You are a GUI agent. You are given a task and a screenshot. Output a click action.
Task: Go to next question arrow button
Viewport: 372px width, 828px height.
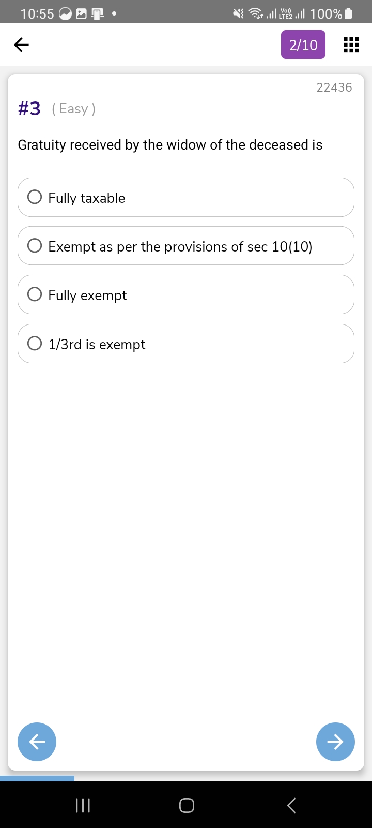point(335,742)
